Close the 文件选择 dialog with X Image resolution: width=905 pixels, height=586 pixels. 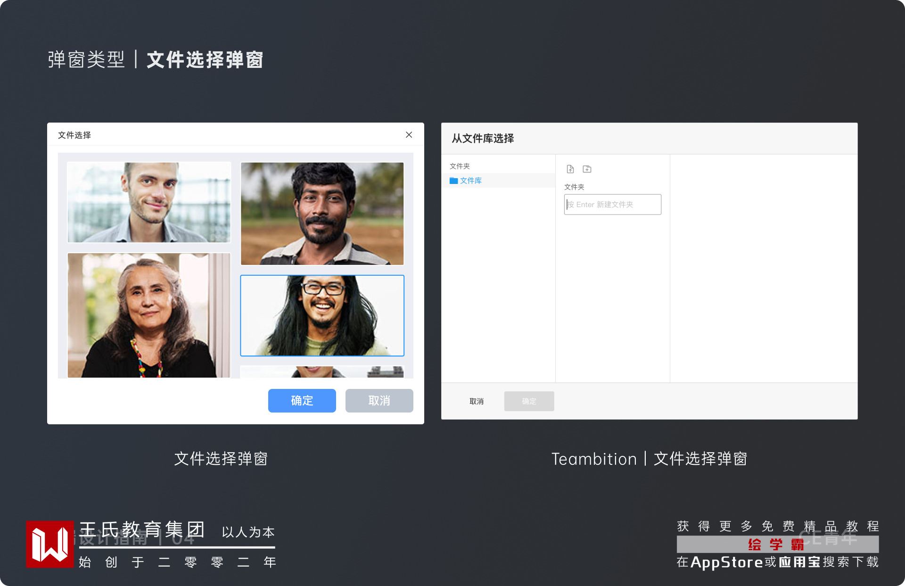pos(409,135)
